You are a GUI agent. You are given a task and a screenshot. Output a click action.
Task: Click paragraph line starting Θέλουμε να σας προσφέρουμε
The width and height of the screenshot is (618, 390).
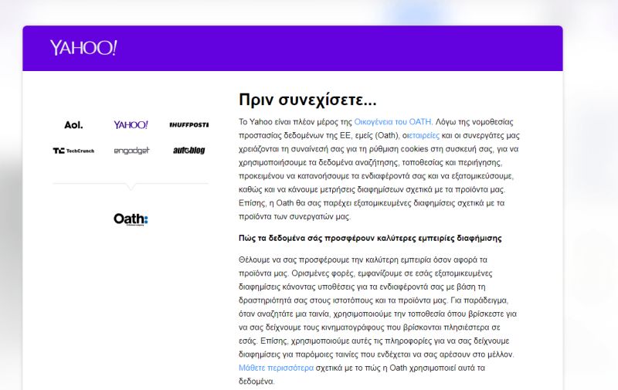coord(362,259)
